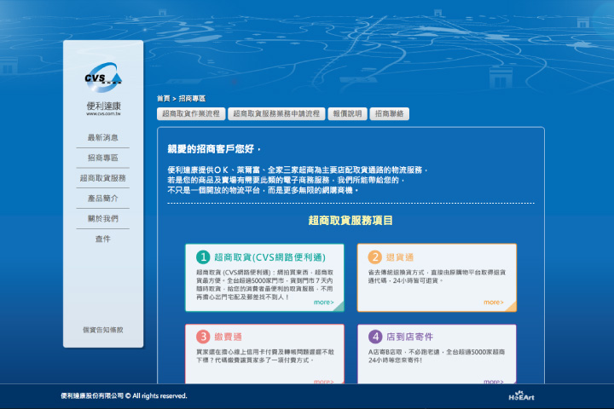Open 產品簡介 from the sidebar
The image size is (614, 409).
pos(103,199)
